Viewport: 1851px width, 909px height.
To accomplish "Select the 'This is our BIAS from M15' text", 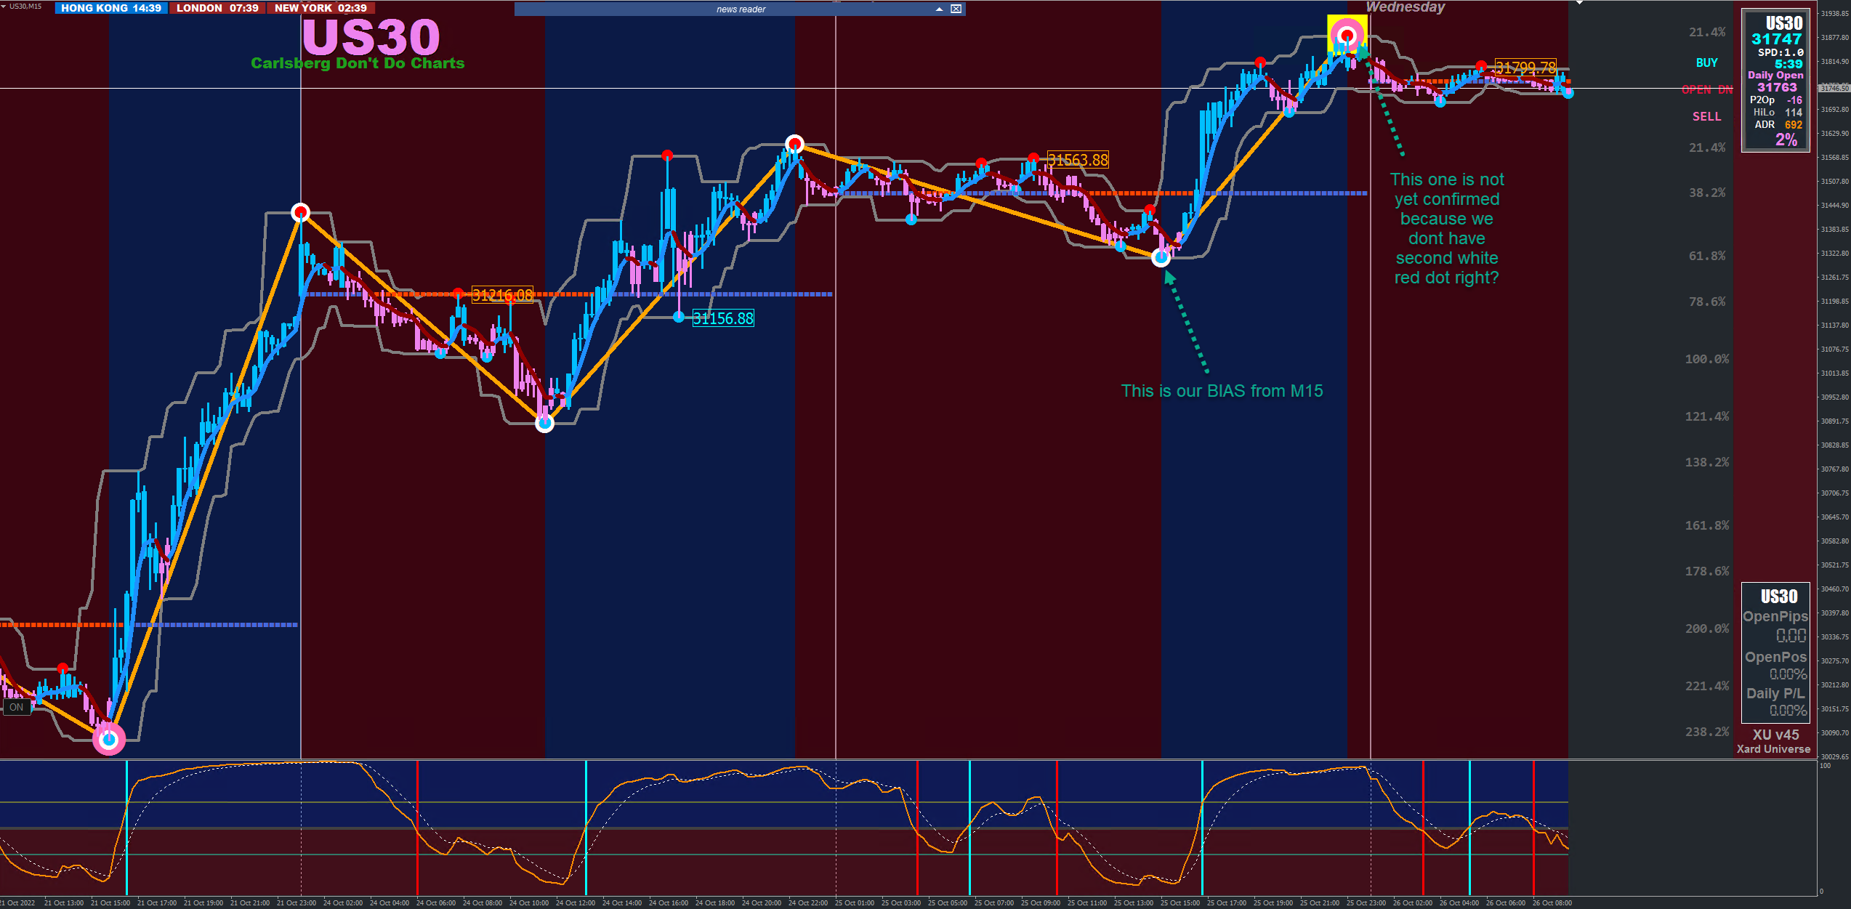I will tap(1222, 391).
